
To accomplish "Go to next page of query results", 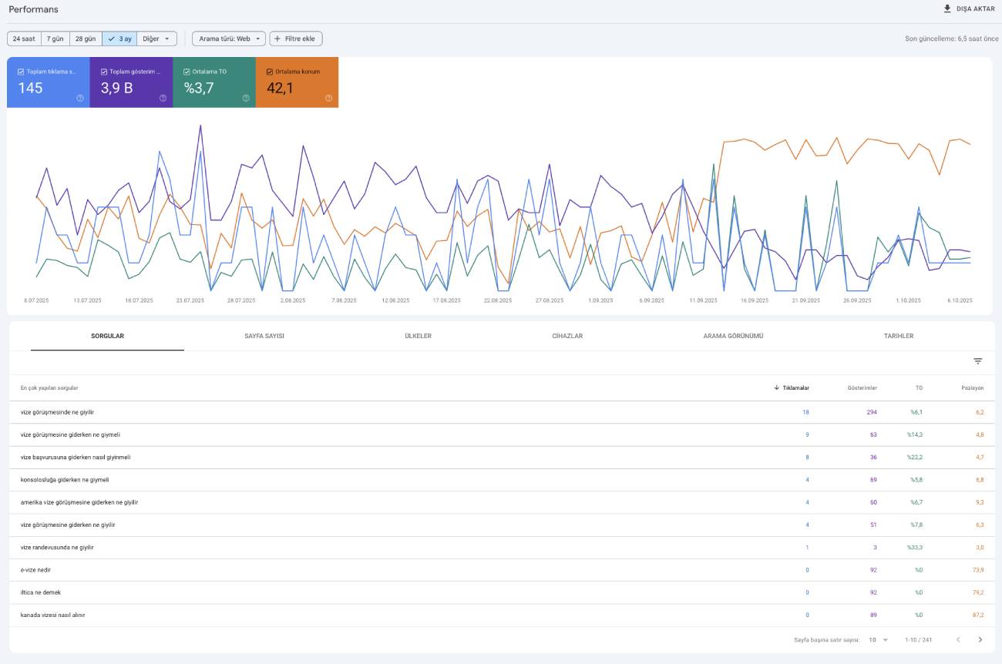I will pyautogui.click(x=980, y=639).
